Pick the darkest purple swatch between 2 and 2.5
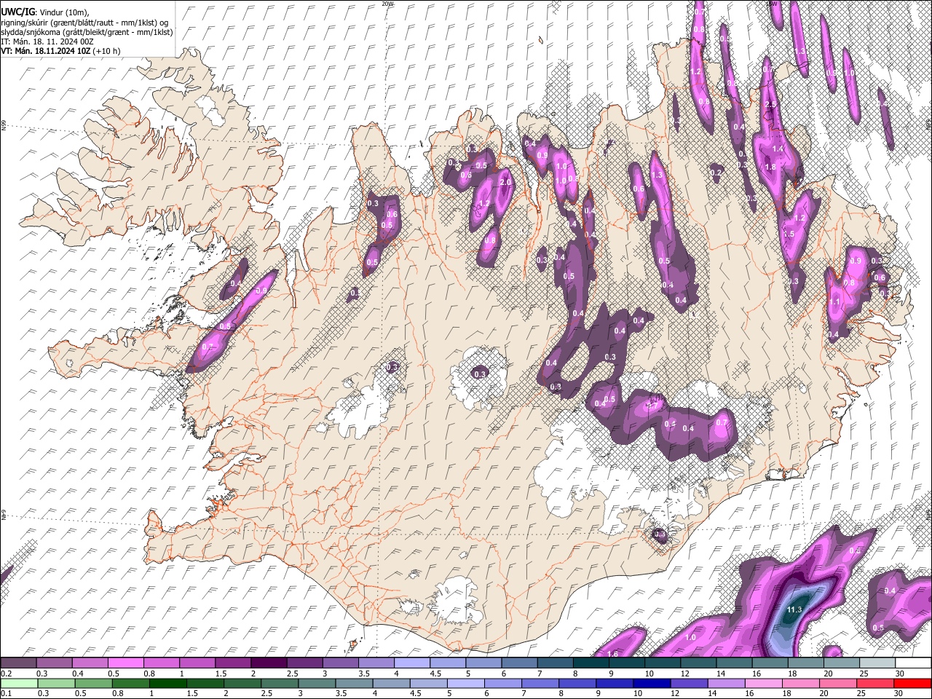Viewport: 932px width, 699px height. tap(269, 663)
